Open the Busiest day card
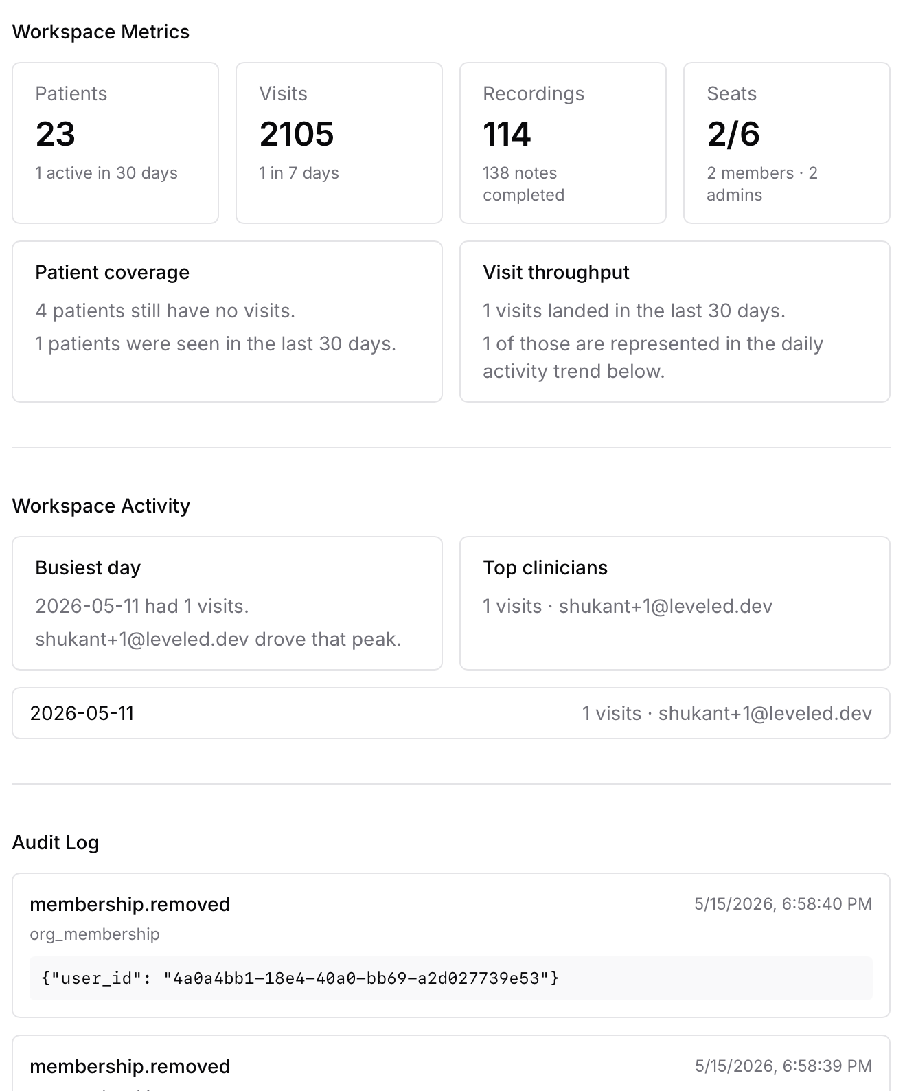This screenshot has width=905, height=1091. pos(227,603)
